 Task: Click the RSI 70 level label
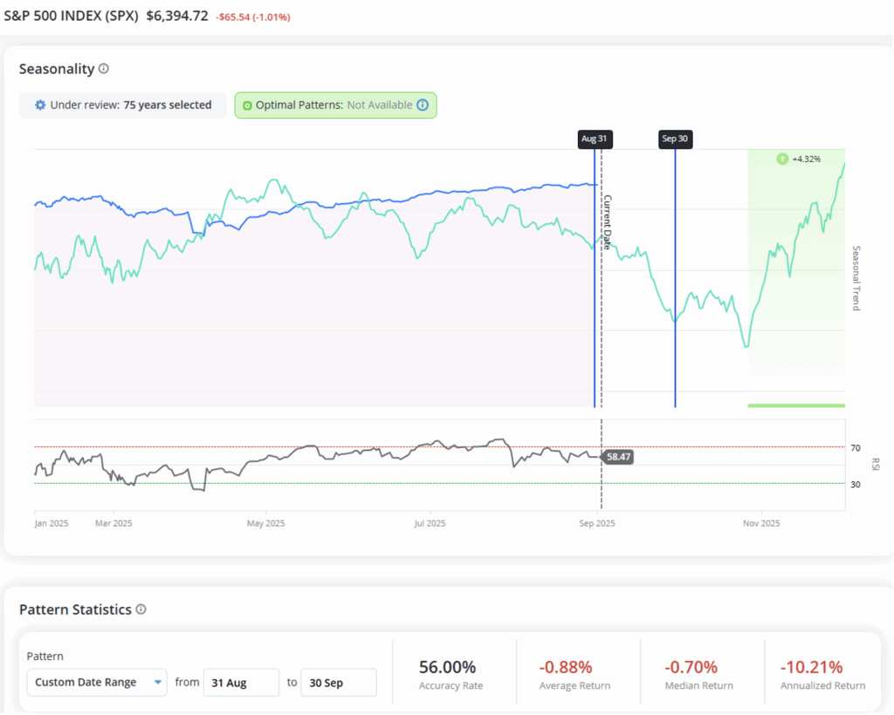pos(856,448)
